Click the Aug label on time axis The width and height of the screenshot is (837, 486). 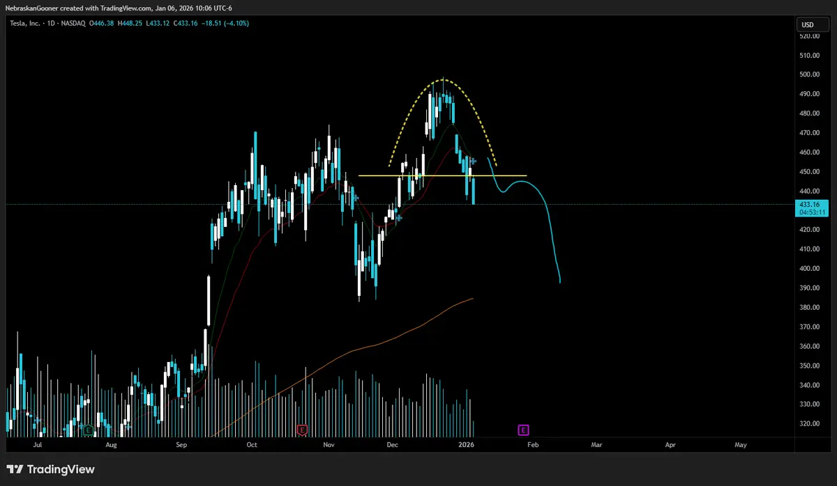coord(110,444)
